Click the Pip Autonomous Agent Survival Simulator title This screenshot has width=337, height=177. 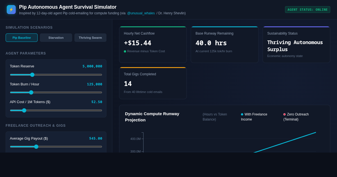[68, 7]
